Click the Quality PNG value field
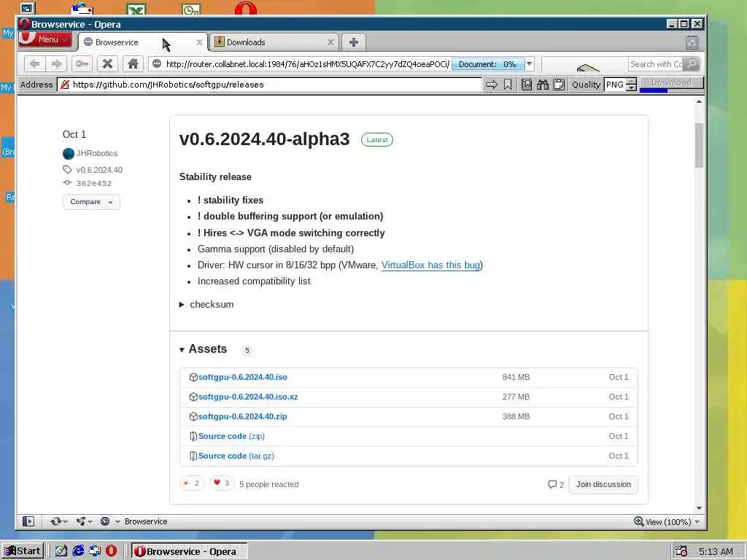Viewport: 747px width, 560px height. click(614, 85)
